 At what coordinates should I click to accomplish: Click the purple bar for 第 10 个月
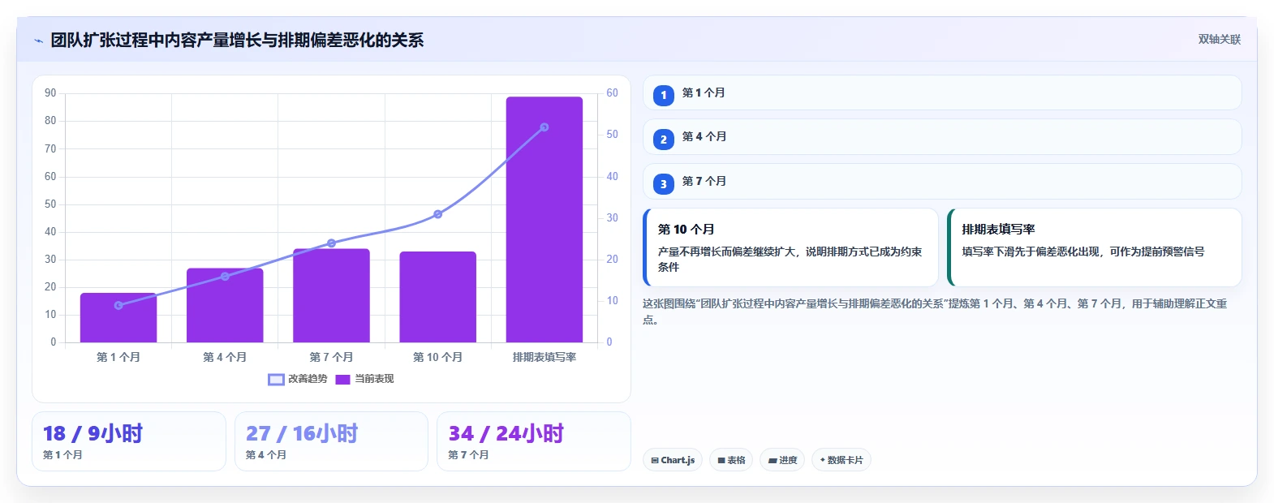pos(437,297)
